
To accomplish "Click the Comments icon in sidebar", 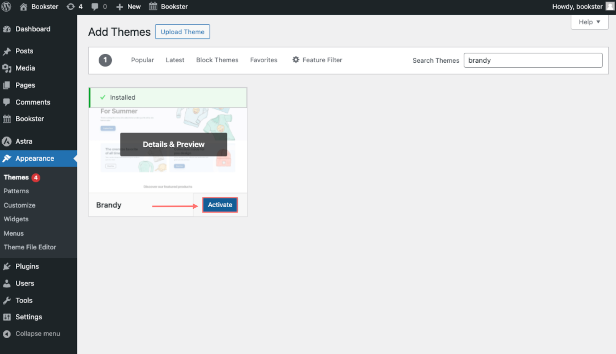I will coord(7,102).
